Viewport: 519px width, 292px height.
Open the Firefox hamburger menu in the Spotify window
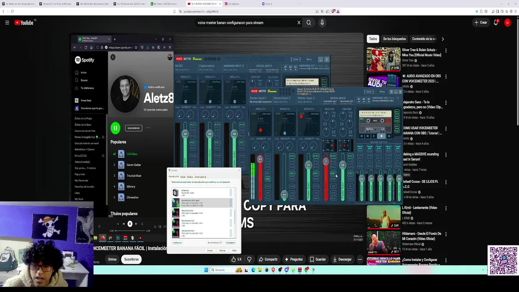click(x=170, y=47)
